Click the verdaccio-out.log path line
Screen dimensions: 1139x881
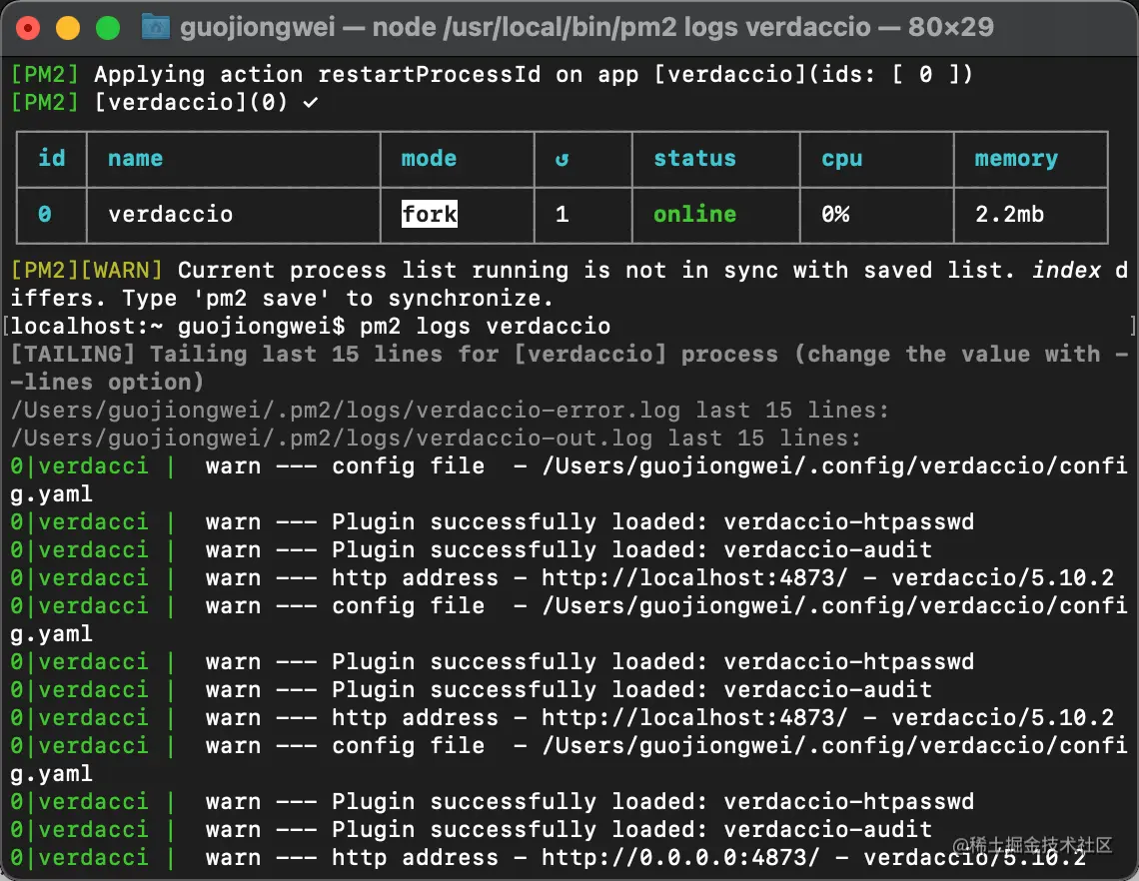(436, 439)
